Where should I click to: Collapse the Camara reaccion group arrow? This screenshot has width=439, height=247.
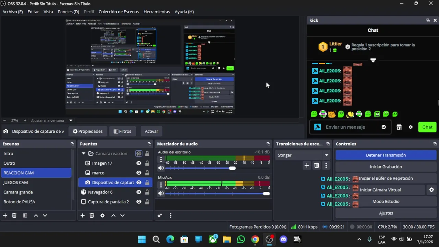[x=83, y=153]
